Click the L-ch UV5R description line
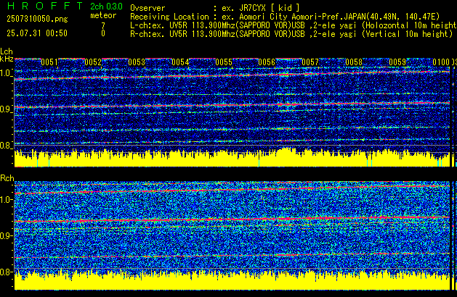 click(x=294, y=25)
